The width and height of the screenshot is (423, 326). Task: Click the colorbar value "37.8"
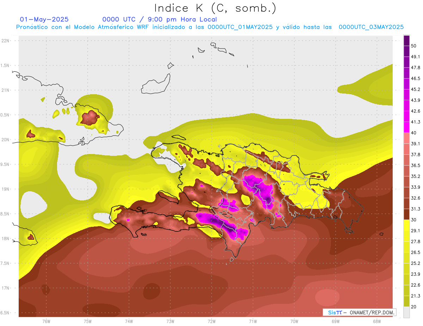coord(415,154)
